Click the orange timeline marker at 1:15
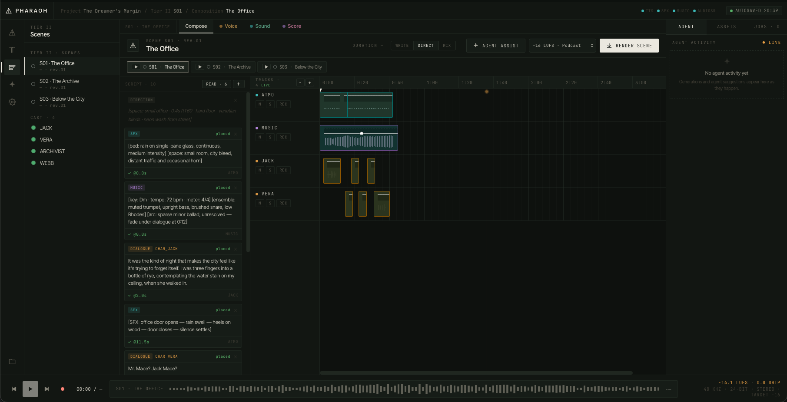The height and width of the screenshot is (402, 787). [x=487, y=91]
